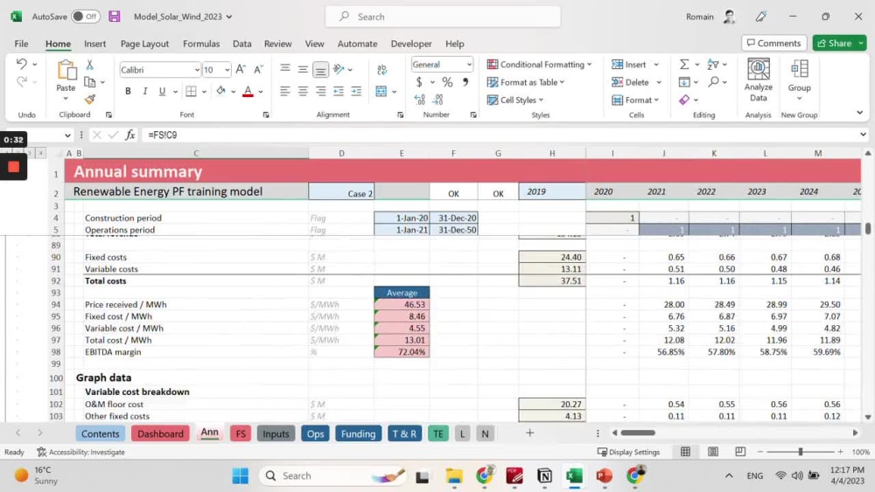Toggle Wrap Text
The height and width of the screenshot is (492, 875).
tap(381, 69)
